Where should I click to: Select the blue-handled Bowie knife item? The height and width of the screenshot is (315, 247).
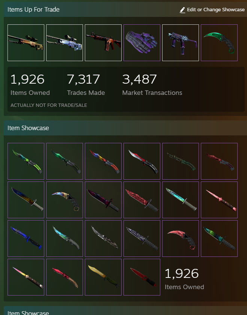[x=26, y=238]
